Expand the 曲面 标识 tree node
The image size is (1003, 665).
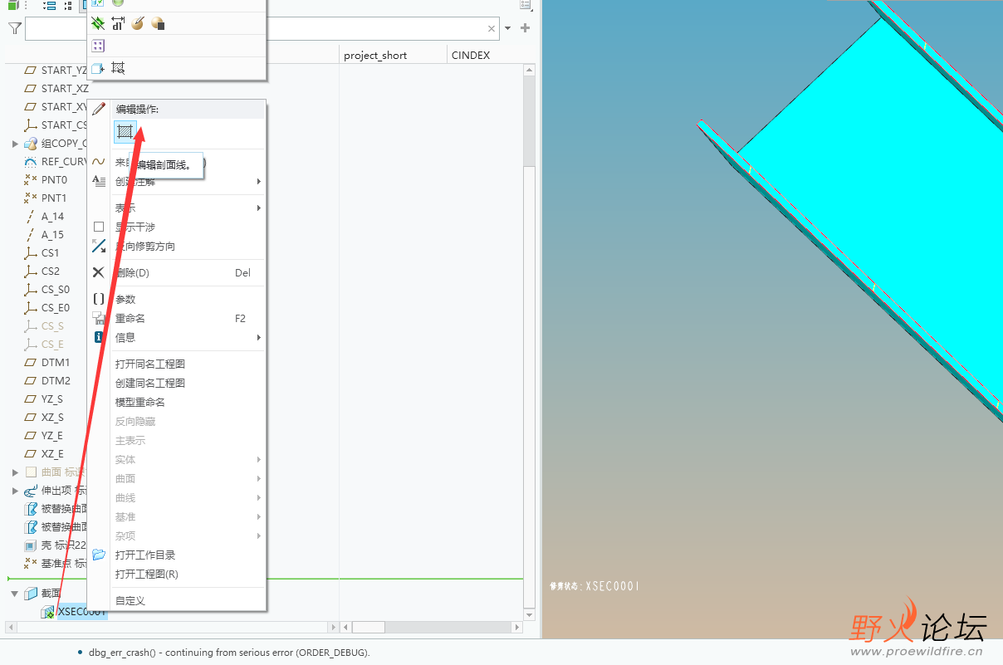[x=15, y=472]
